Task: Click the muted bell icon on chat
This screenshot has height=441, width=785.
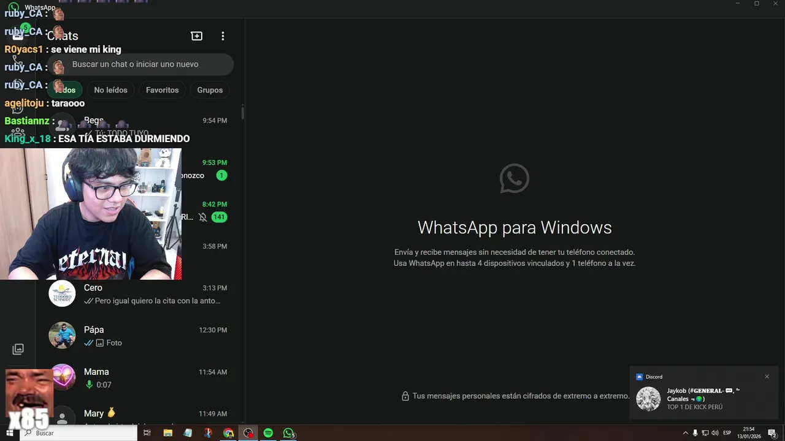Action: pyautogui.click(x=203, y=217)
